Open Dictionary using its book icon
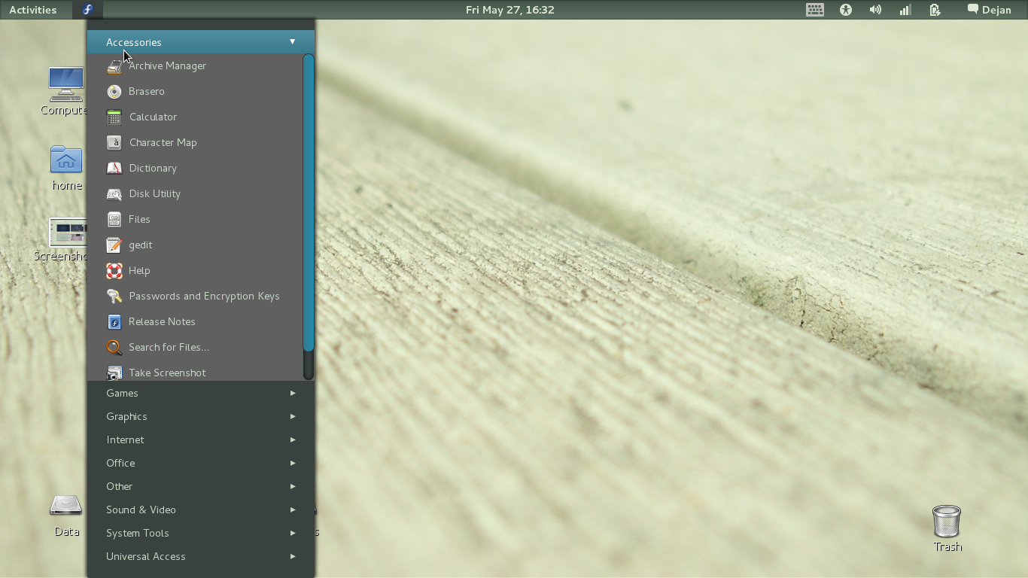 click(x=114, y=169)
